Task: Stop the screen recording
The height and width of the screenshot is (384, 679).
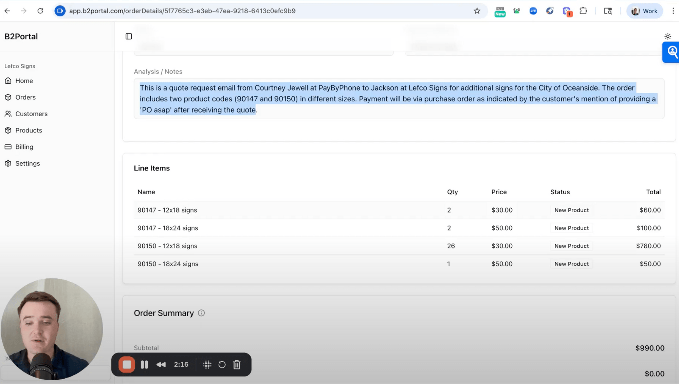Action: 127,364
